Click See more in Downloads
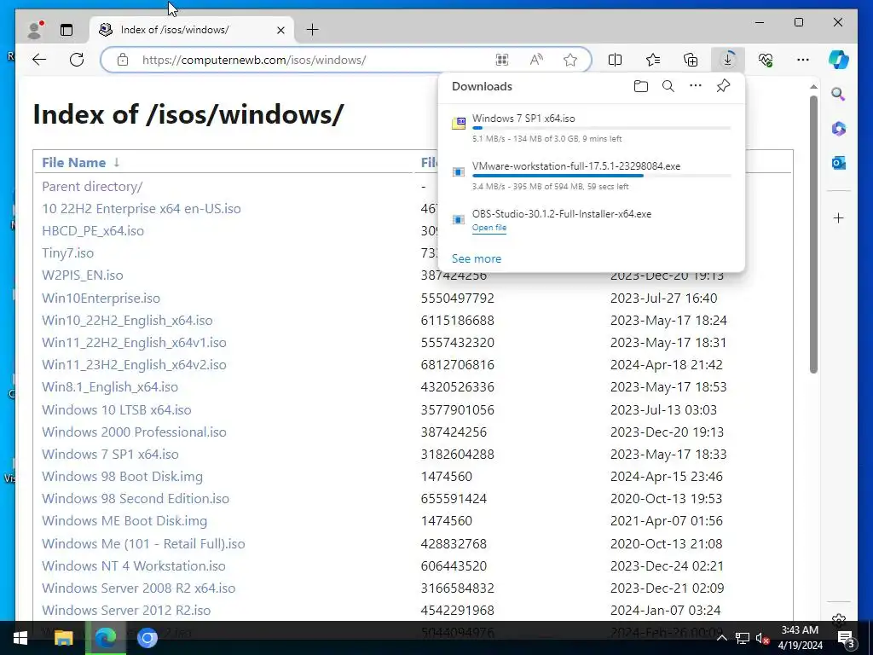 click(x=476, y=258)
